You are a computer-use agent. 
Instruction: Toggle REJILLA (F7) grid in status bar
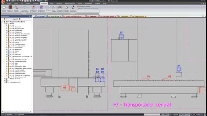coord(164,115)
